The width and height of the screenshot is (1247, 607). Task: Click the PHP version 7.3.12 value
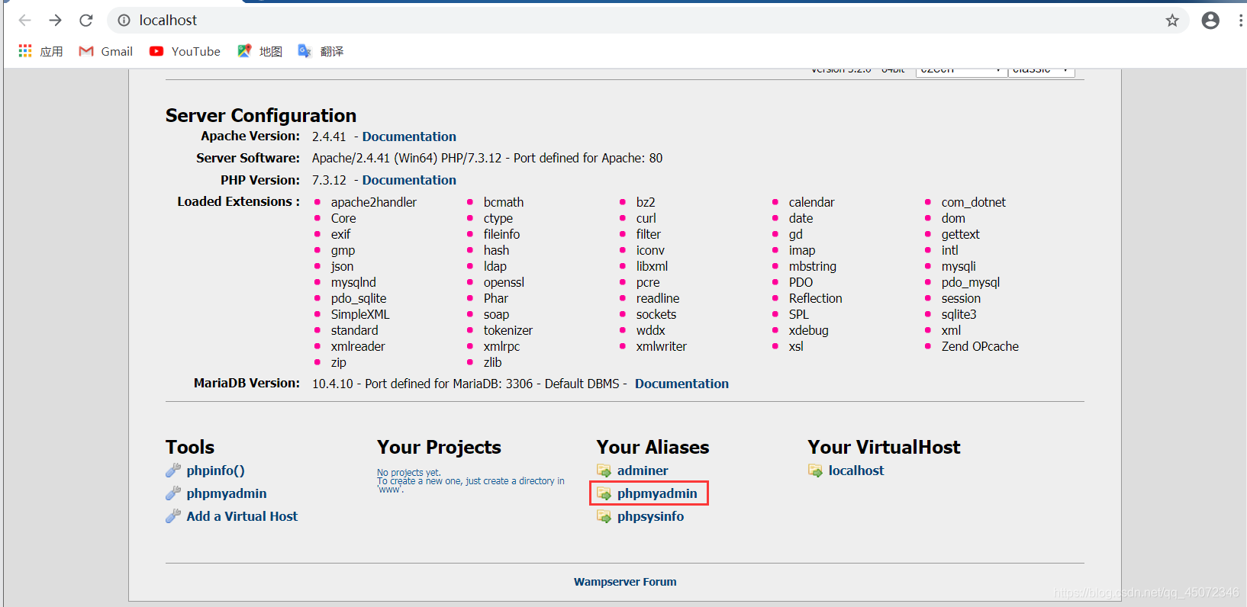click(329, 180)
